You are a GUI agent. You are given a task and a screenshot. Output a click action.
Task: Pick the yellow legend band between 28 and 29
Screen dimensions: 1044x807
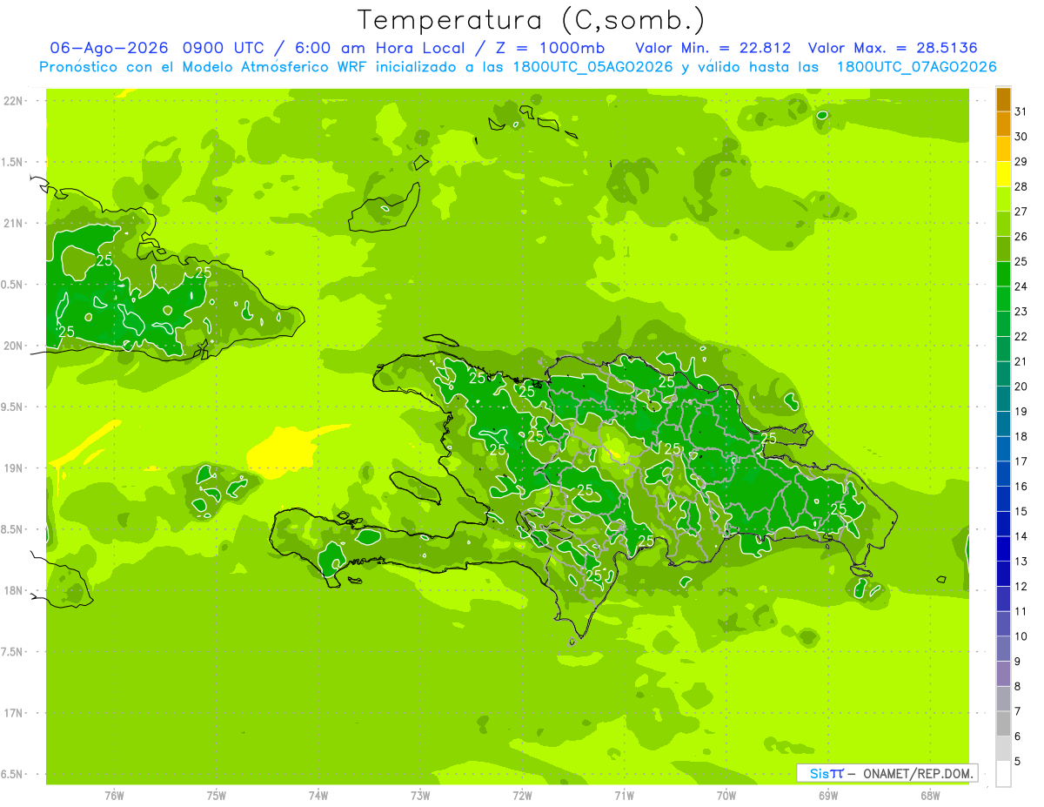tap(1003, 174)
